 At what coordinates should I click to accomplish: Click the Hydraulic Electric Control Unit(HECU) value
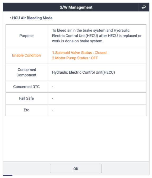click(84, 72)
